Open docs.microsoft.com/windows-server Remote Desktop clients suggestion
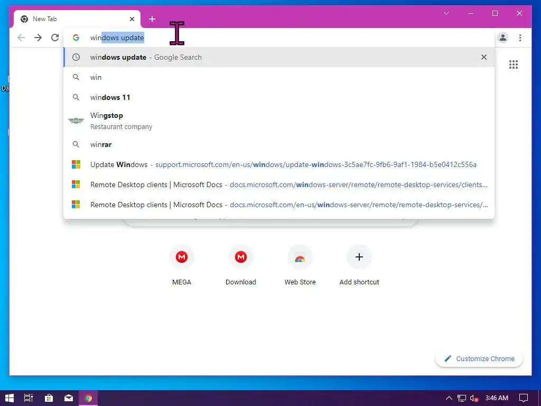Viewport: 541px width, 406px height. pyautogui.click(x=279, y=184)
